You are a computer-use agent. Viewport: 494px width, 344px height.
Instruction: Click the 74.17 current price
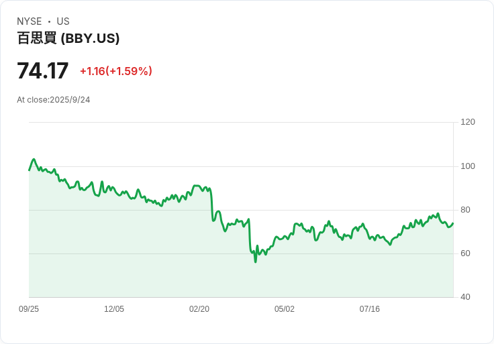coord(42,70)
